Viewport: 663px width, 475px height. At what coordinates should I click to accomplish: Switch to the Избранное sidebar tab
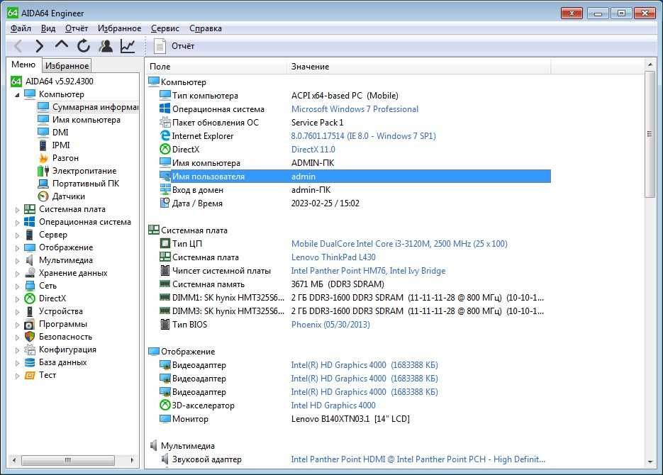(x=67, y=66)
